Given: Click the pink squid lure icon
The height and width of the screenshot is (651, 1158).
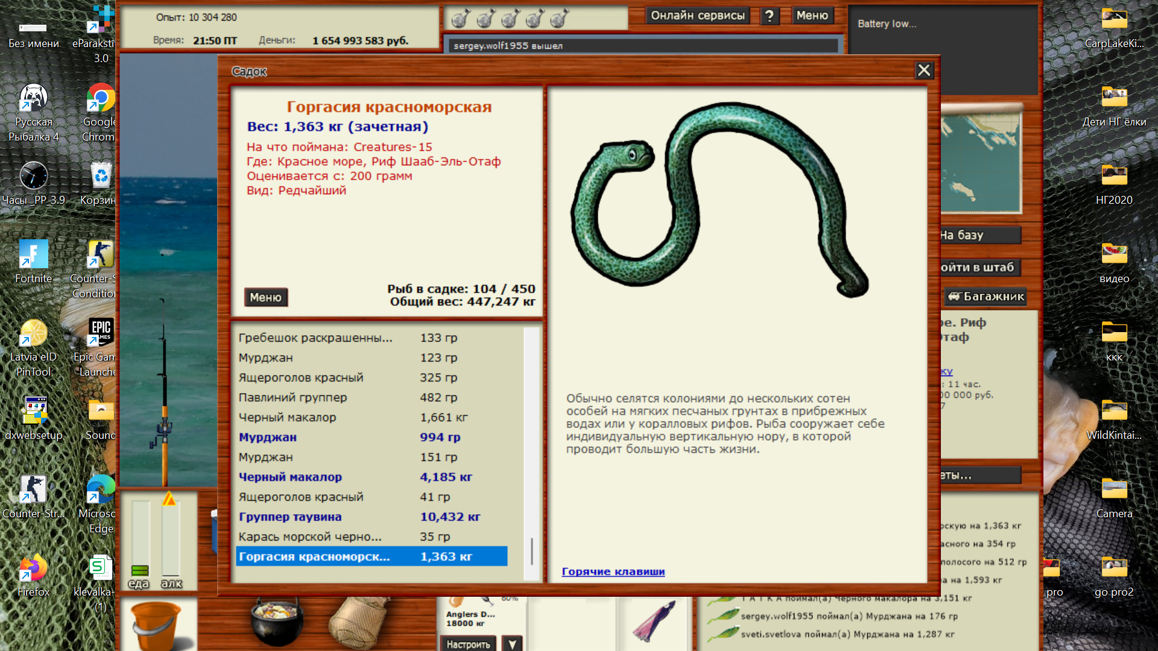Looking at the screenshot, I should point(655,621).
